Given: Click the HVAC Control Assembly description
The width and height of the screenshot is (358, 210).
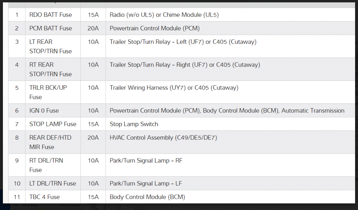Looking at the screenshot, I should 163,138.
